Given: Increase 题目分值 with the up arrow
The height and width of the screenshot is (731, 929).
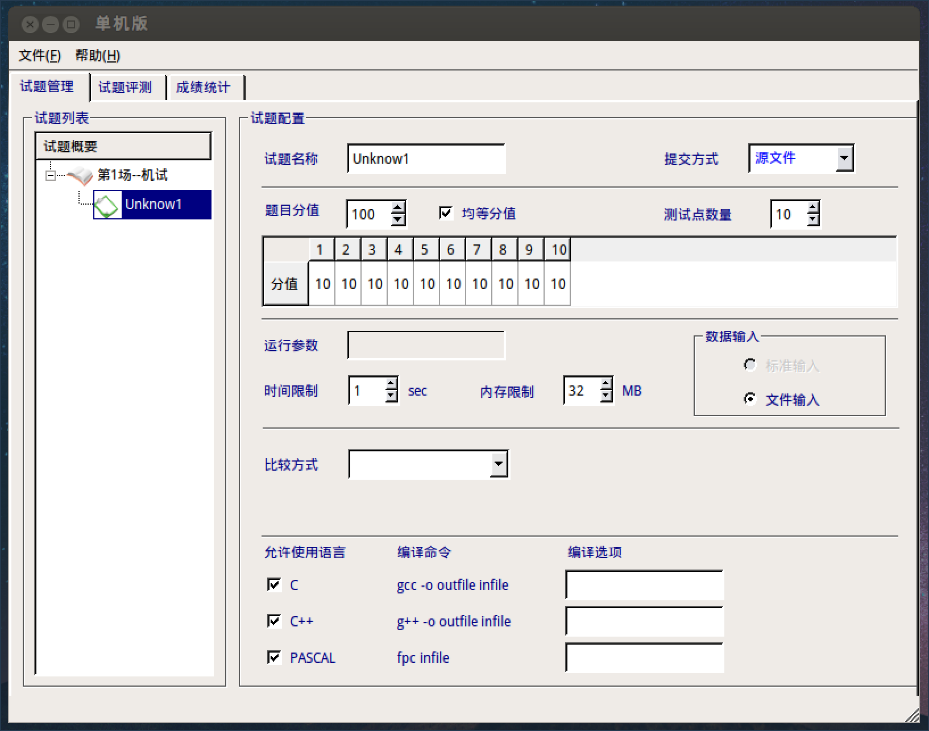Looking at the screenshot, I should [x=398, y=207].
